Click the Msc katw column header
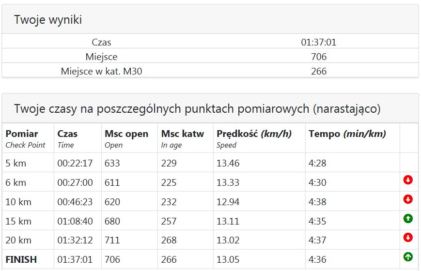The height and width of the screenshot is (271, 421). pos(183,134)
